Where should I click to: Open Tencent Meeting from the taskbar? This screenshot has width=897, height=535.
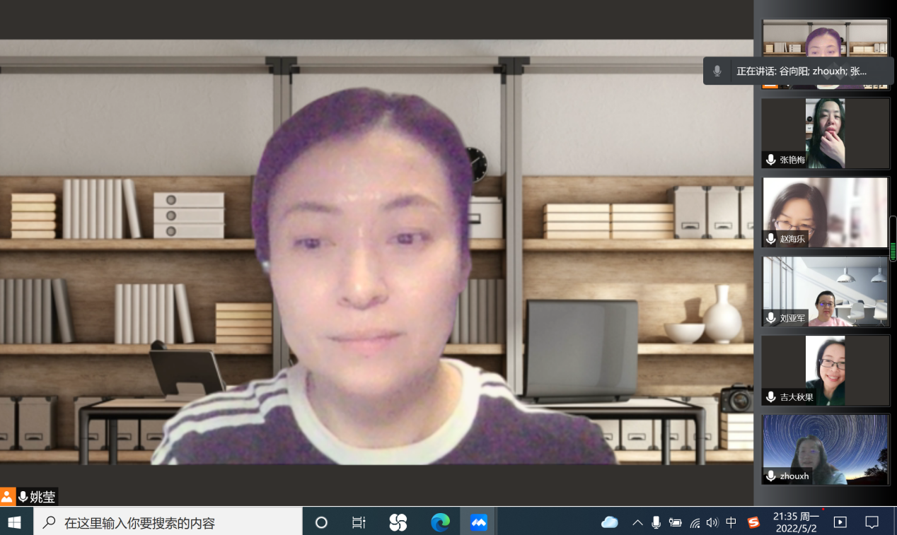[479, 522]
